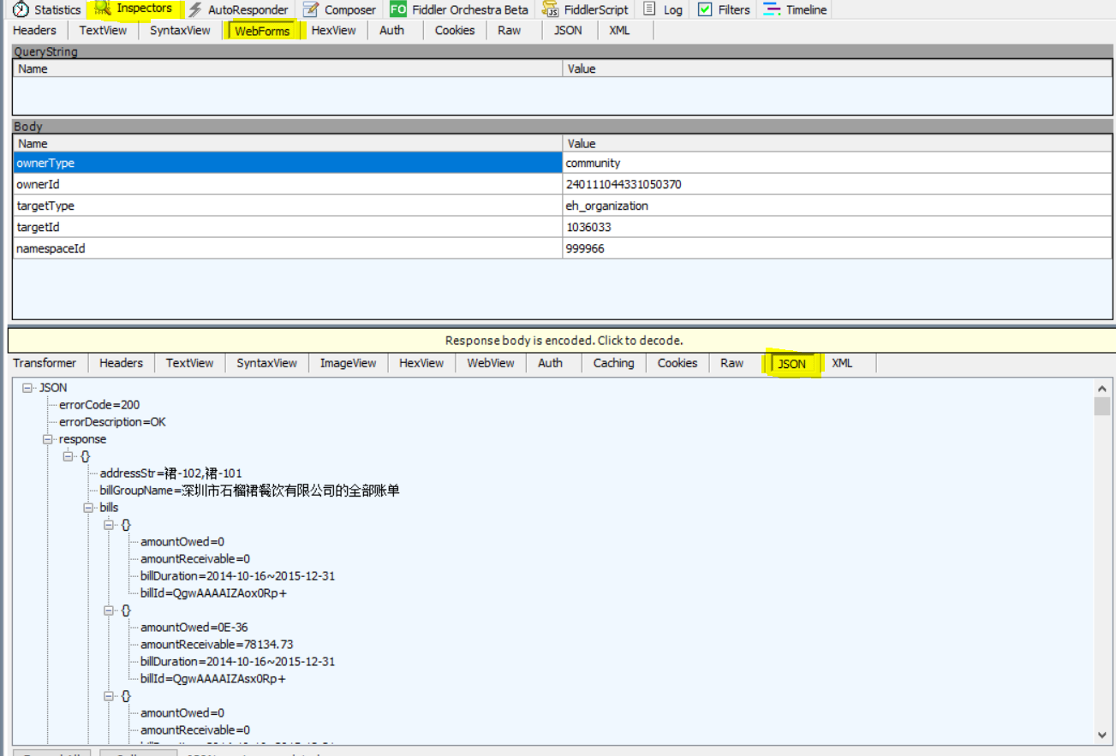Open request SyntaxView tab
This screenshot has height=756, width=1116.
180,30
